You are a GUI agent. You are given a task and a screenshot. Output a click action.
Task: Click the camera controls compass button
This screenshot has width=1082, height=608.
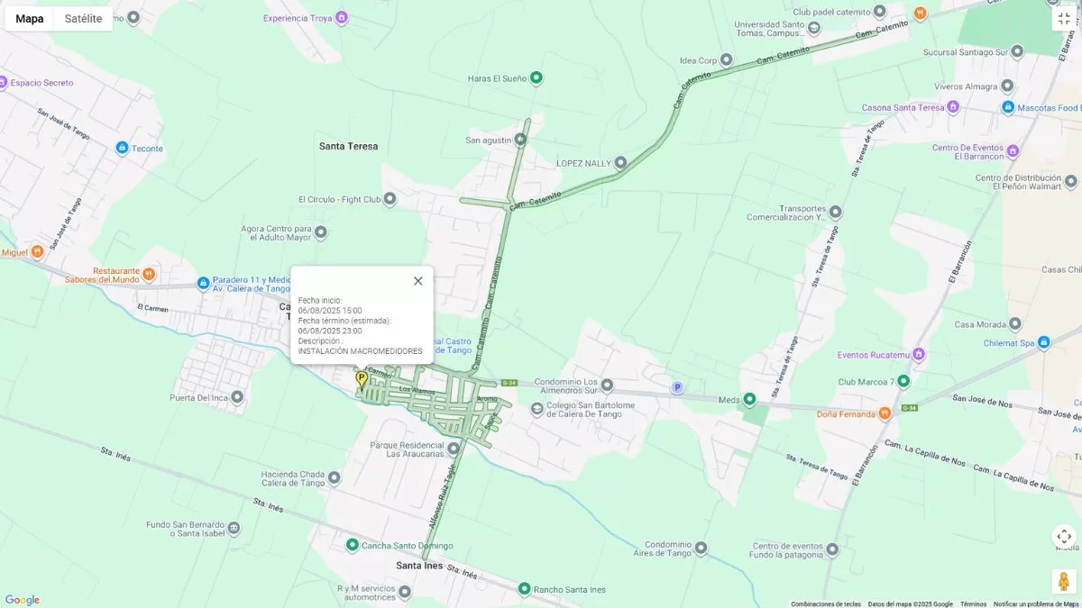(1064, 537)
